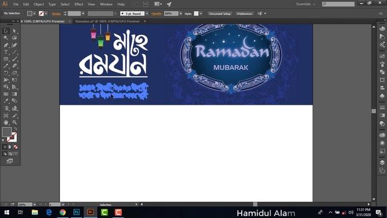Open the Window menu

106,4
